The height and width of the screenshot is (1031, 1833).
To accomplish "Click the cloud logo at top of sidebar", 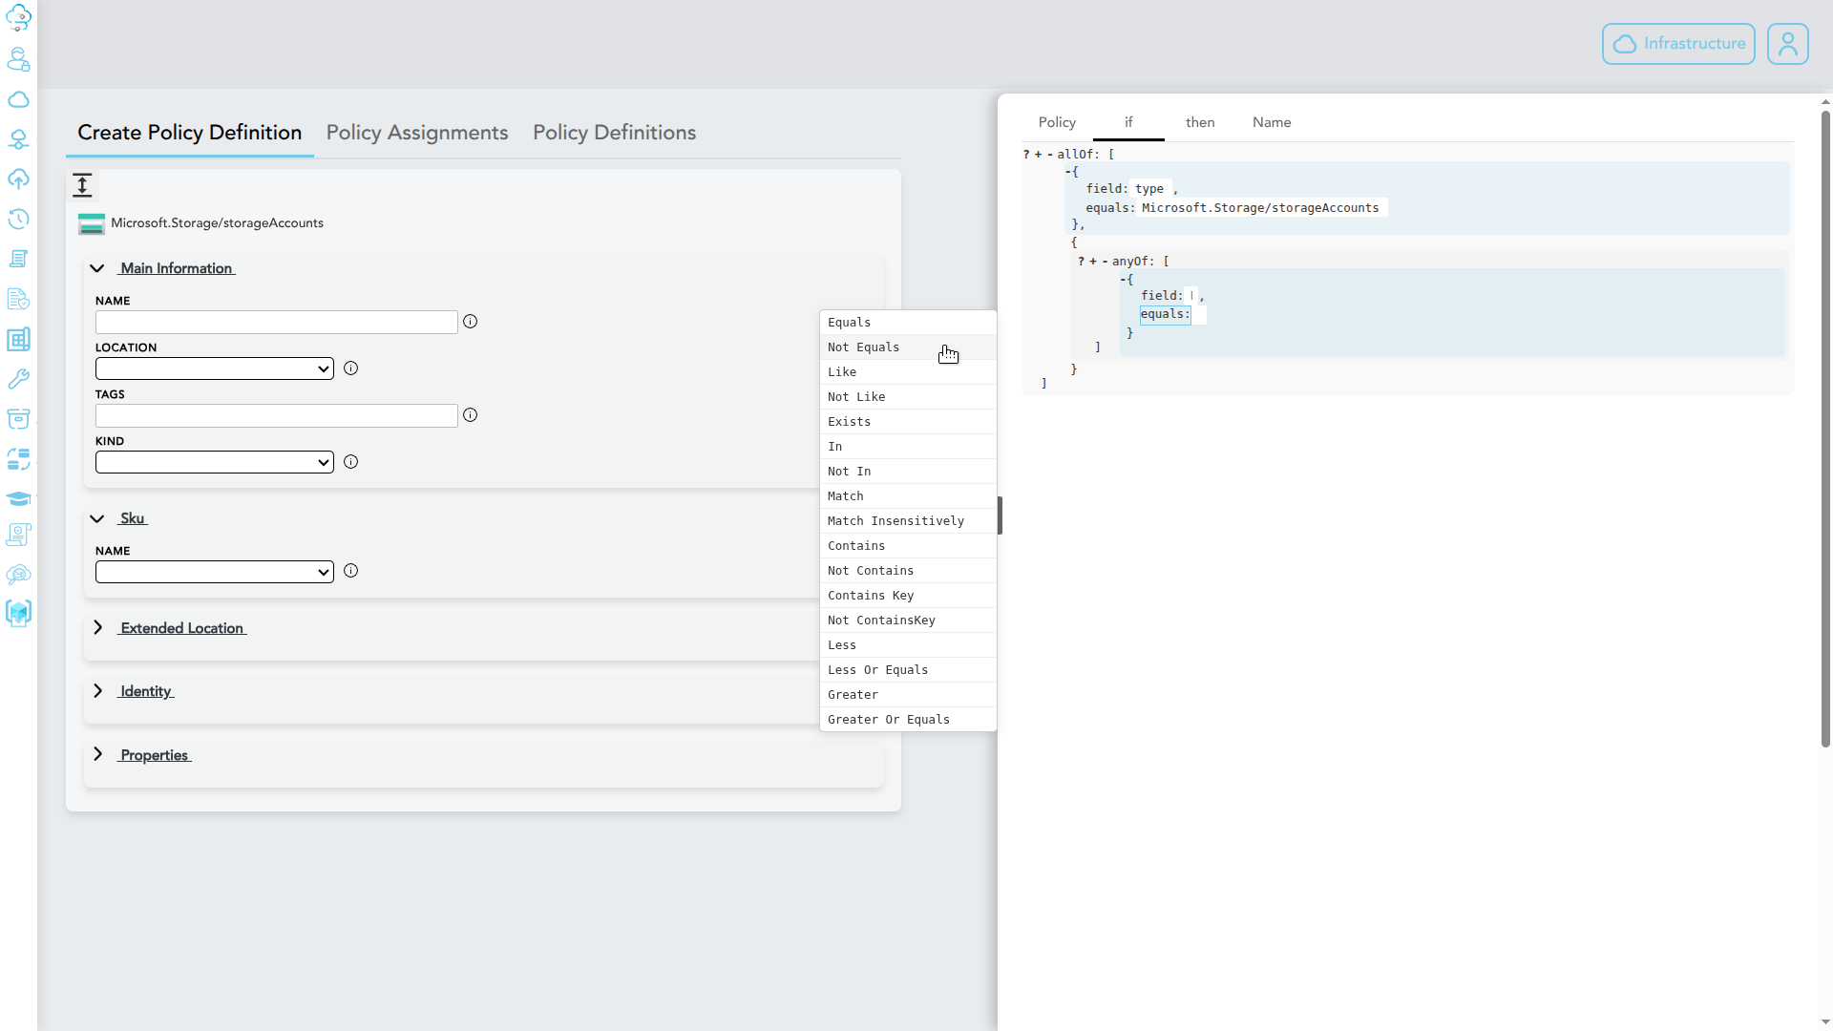I will point(18,18).
